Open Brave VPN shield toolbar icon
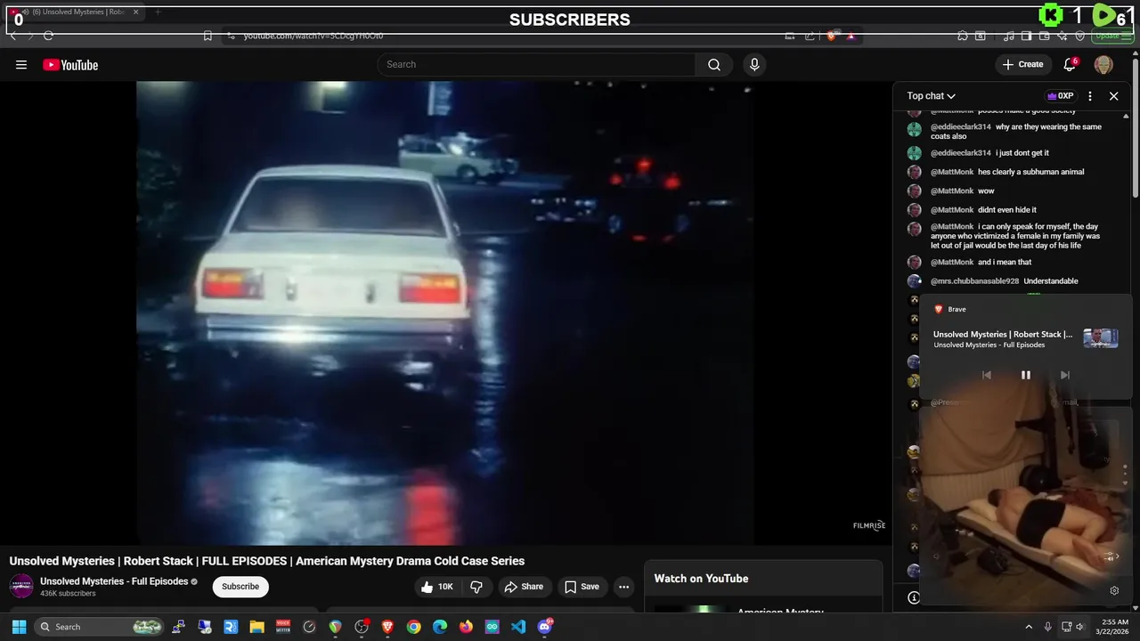This screenshot has height=641, width=1140. click(1080, 36)
